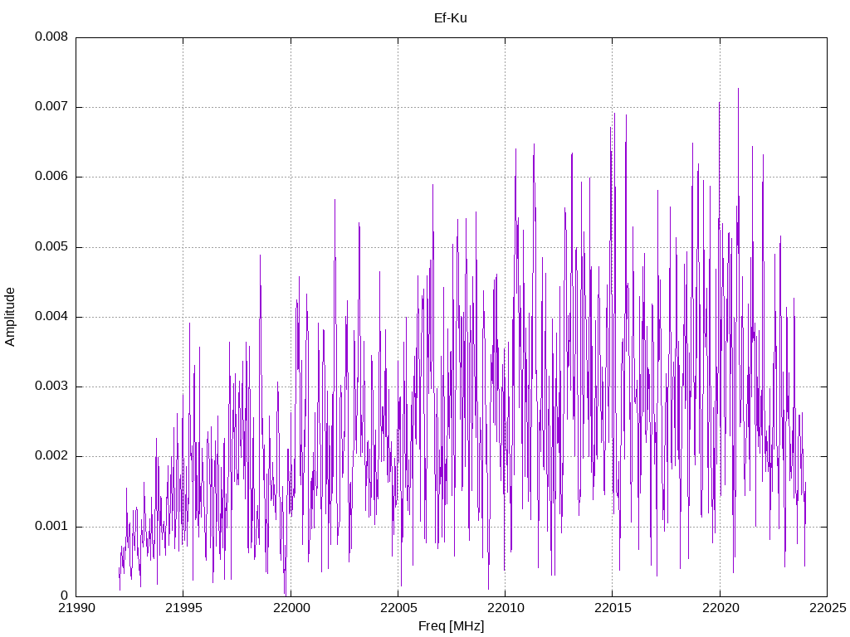Viewport: 850px width, 637px height.
Task: Click the 22005 x-axis tick label
Action: [398, 608]
